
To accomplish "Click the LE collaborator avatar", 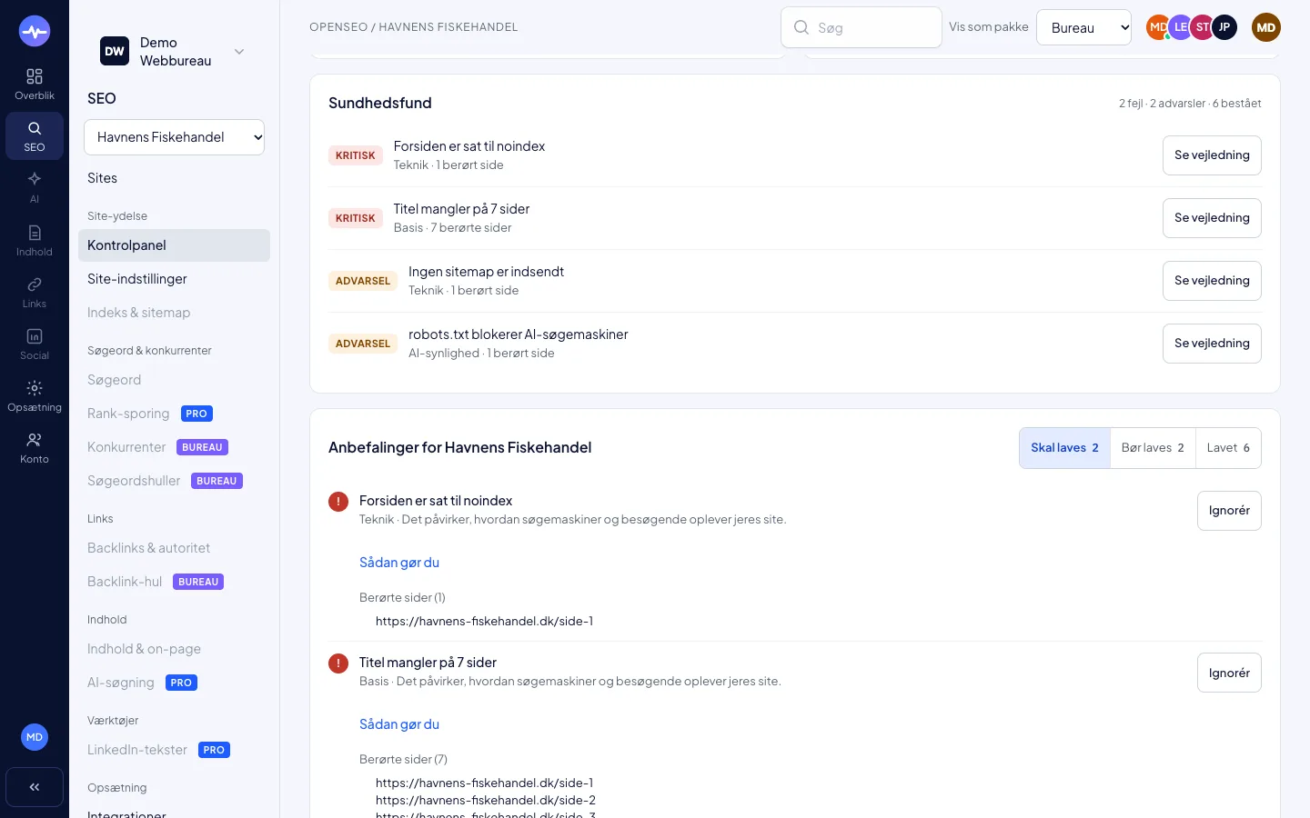I will [1181, 27].
